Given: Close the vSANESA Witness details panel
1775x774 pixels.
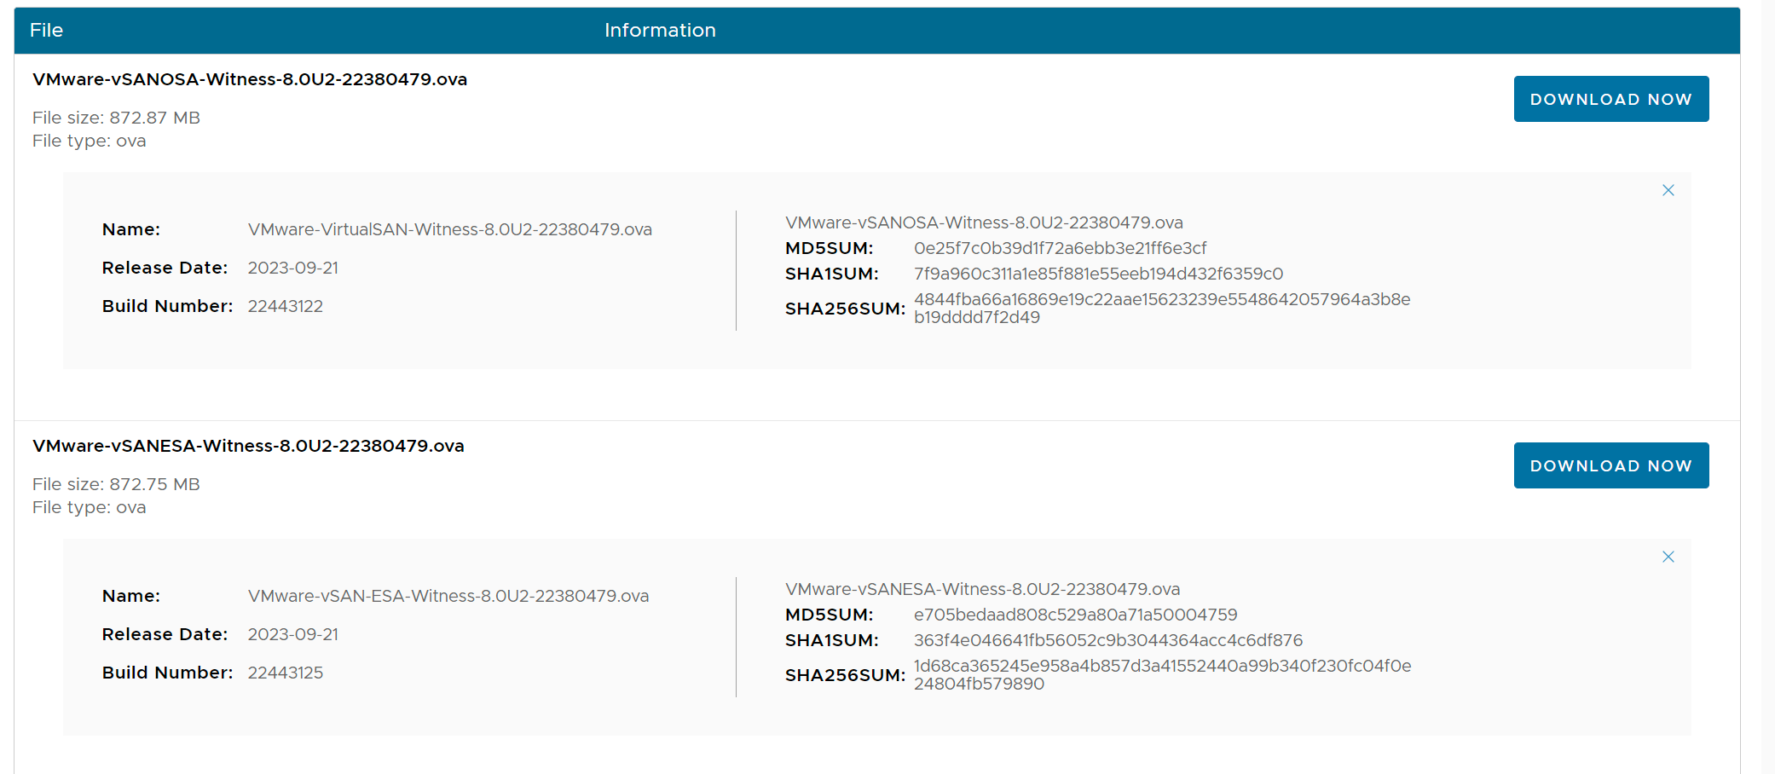Looking at the screenshot, I should coord(1668,557).
